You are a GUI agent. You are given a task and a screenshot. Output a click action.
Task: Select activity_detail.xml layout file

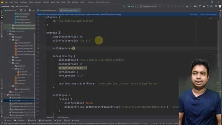[x=23, y=43]
